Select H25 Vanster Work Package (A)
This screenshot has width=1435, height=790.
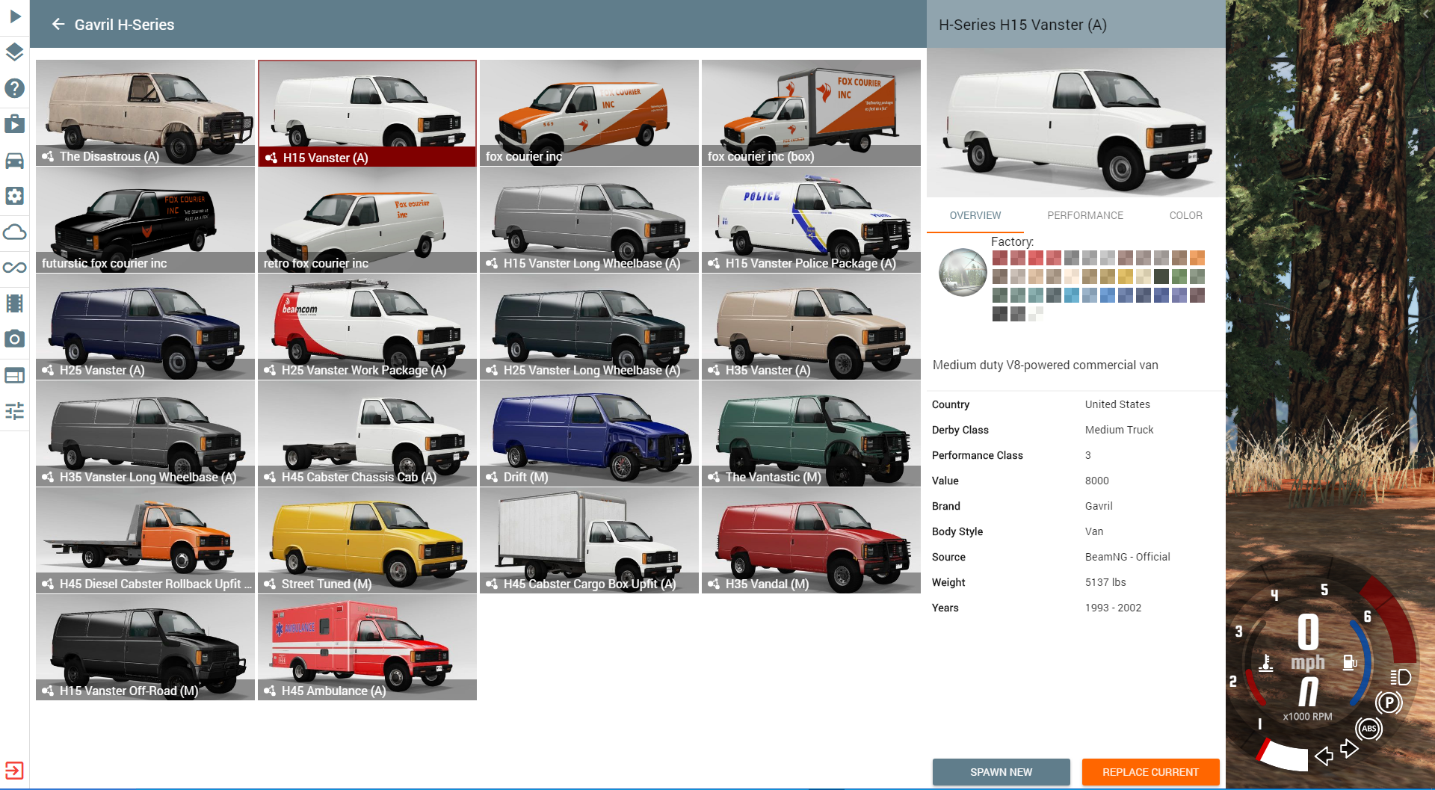pos(367,327)
